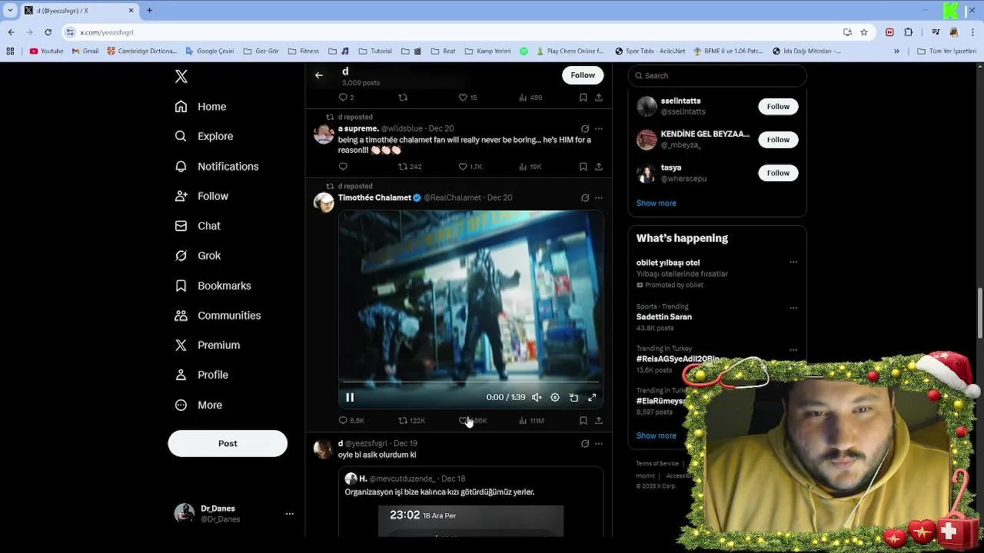
Task: Open Follow item in sidebar
Action: click(x=201, y=196)
